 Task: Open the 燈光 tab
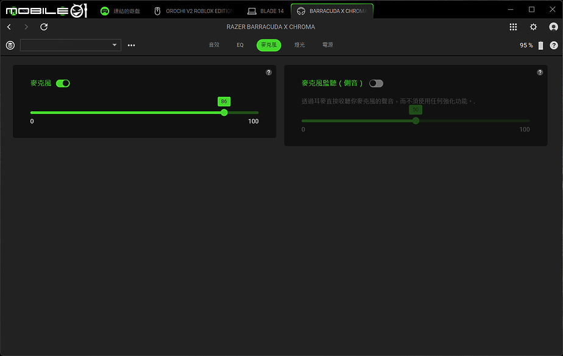pos(299,45)
